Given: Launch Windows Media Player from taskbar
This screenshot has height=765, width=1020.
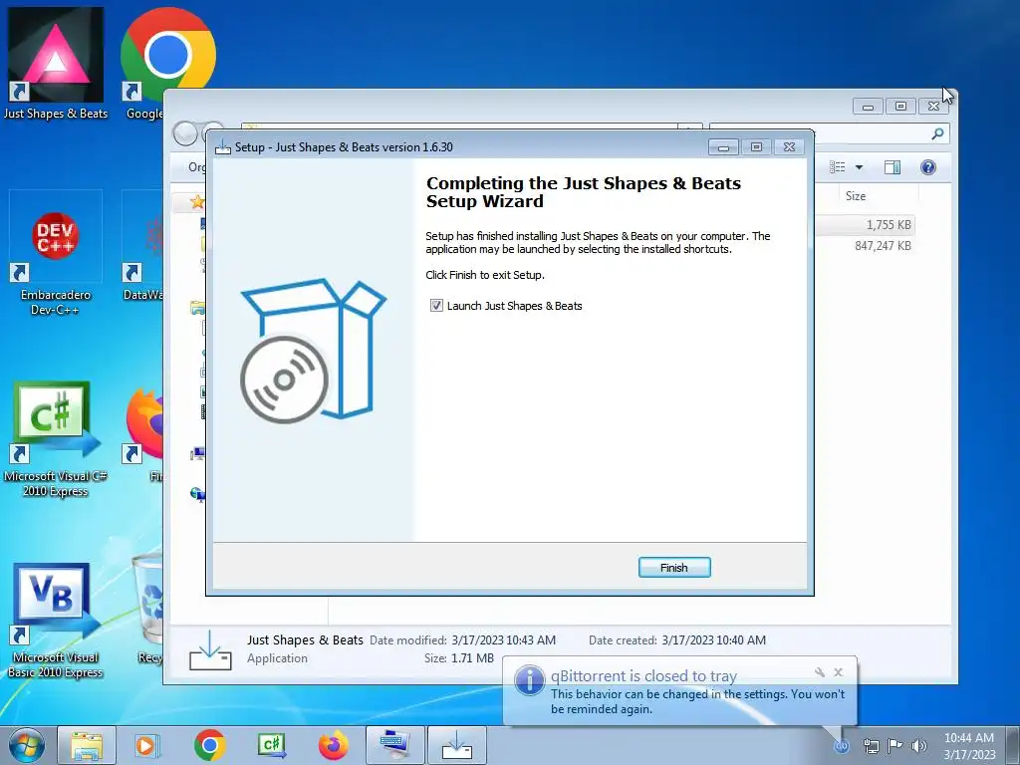Looking at the screenshot, I should point(147,745).
